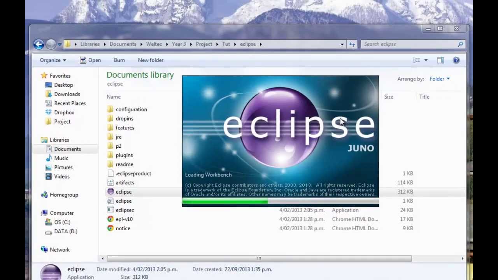This screenshot has height=280, width=498.
Task: Click Open in the toolbar
Action: point(90,60)
